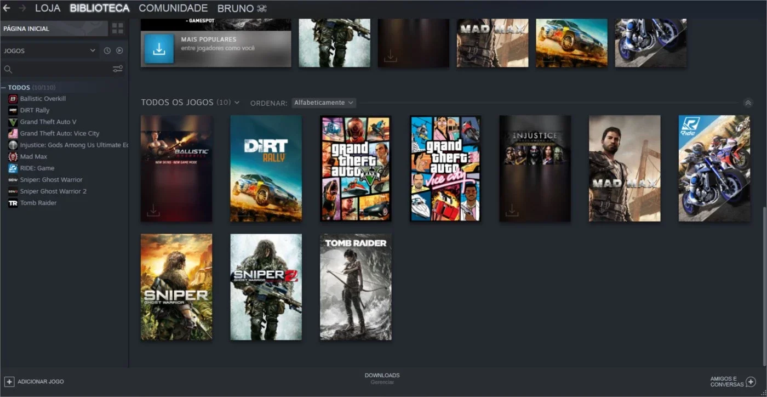
Task: Open GTA Vice City cover in grid
Action: [445, 168]
